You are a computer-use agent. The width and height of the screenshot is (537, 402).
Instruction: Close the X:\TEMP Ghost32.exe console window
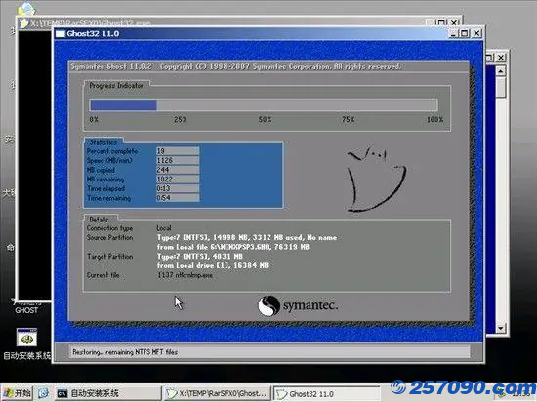click(454, 22)
